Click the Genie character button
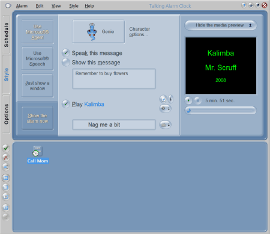270x234 pixels. (x=98, y=32)
